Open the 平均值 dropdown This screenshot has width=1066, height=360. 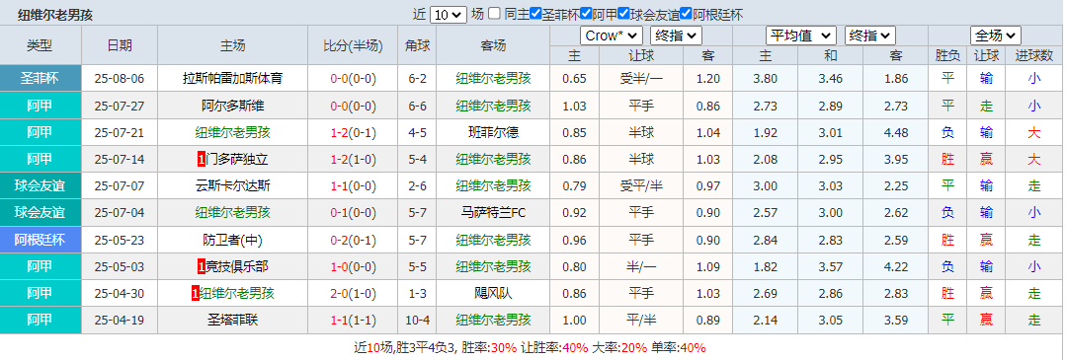point(801,36)
